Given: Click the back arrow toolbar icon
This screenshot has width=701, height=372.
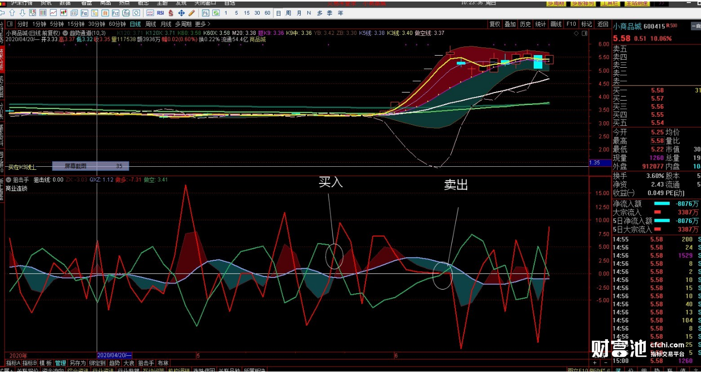Looking at the screenshot, I should [3, 13].
